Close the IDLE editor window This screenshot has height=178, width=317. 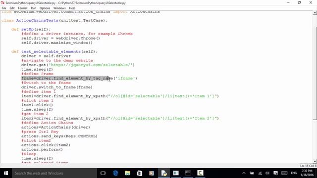[311, 2]
